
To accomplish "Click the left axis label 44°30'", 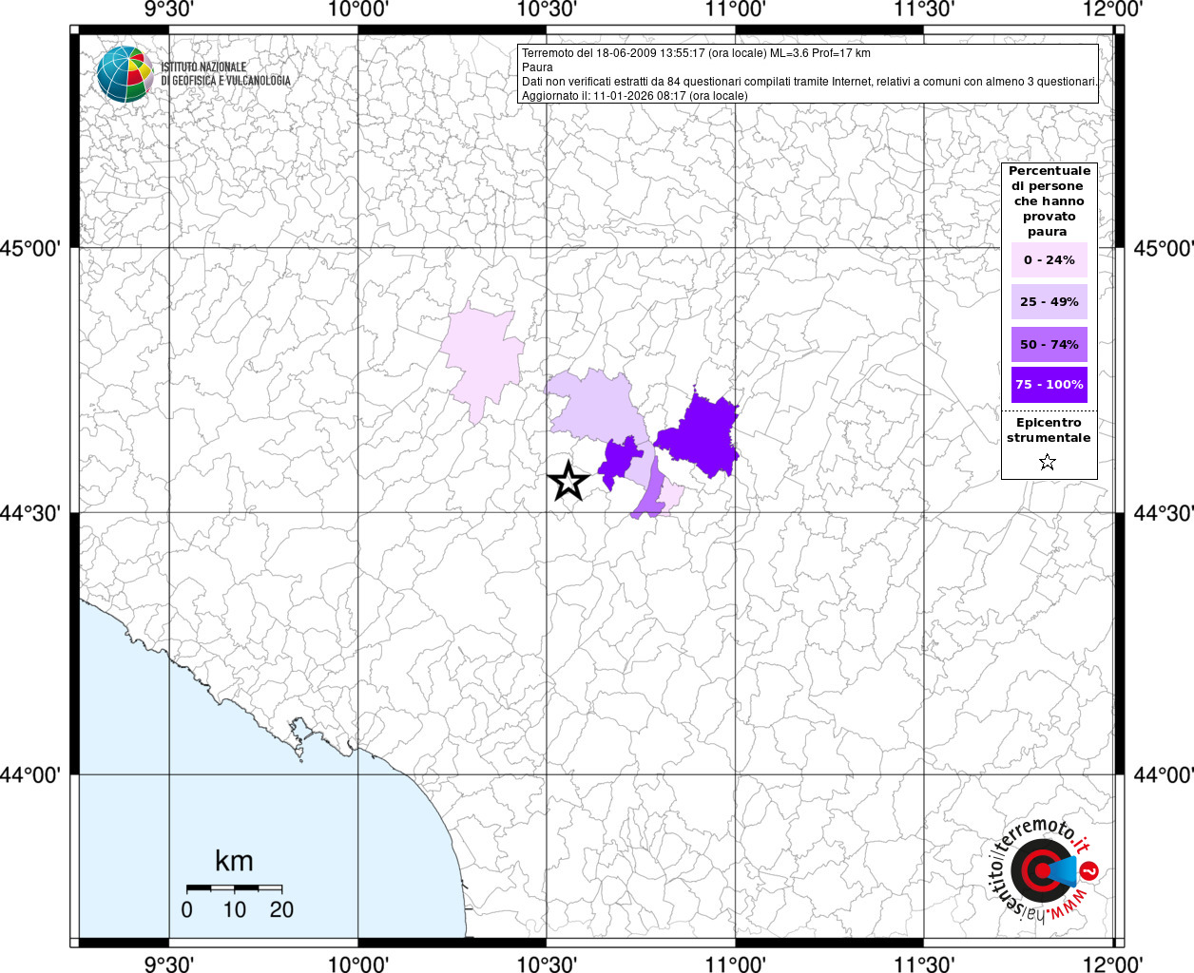I will click(x=31, y=513).
